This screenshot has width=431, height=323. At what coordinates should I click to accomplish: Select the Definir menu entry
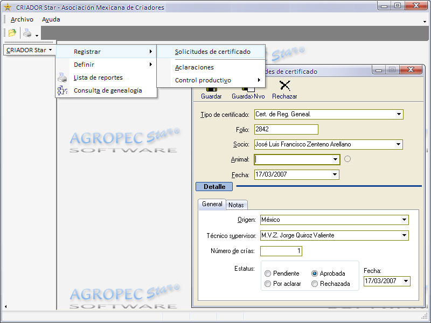pos(106,65)
